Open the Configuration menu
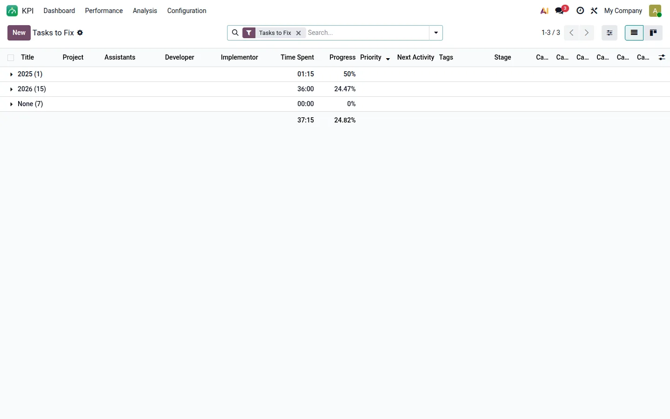Image resolution: width=670 pixels, height=419 pixels. [x=187, y=11]
